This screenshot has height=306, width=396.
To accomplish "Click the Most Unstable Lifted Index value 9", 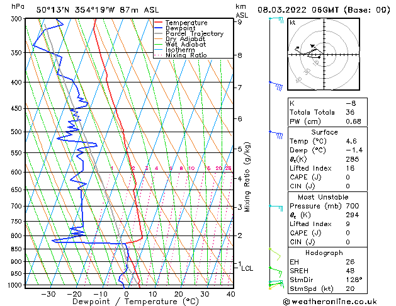I will point(348,224).
